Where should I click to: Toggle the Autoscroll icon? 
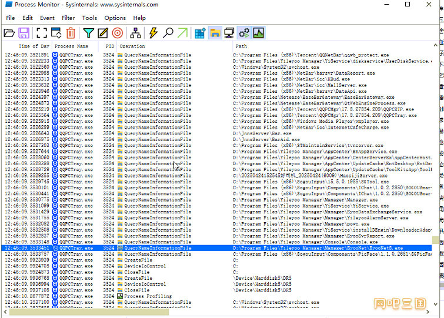coord(56,33)
